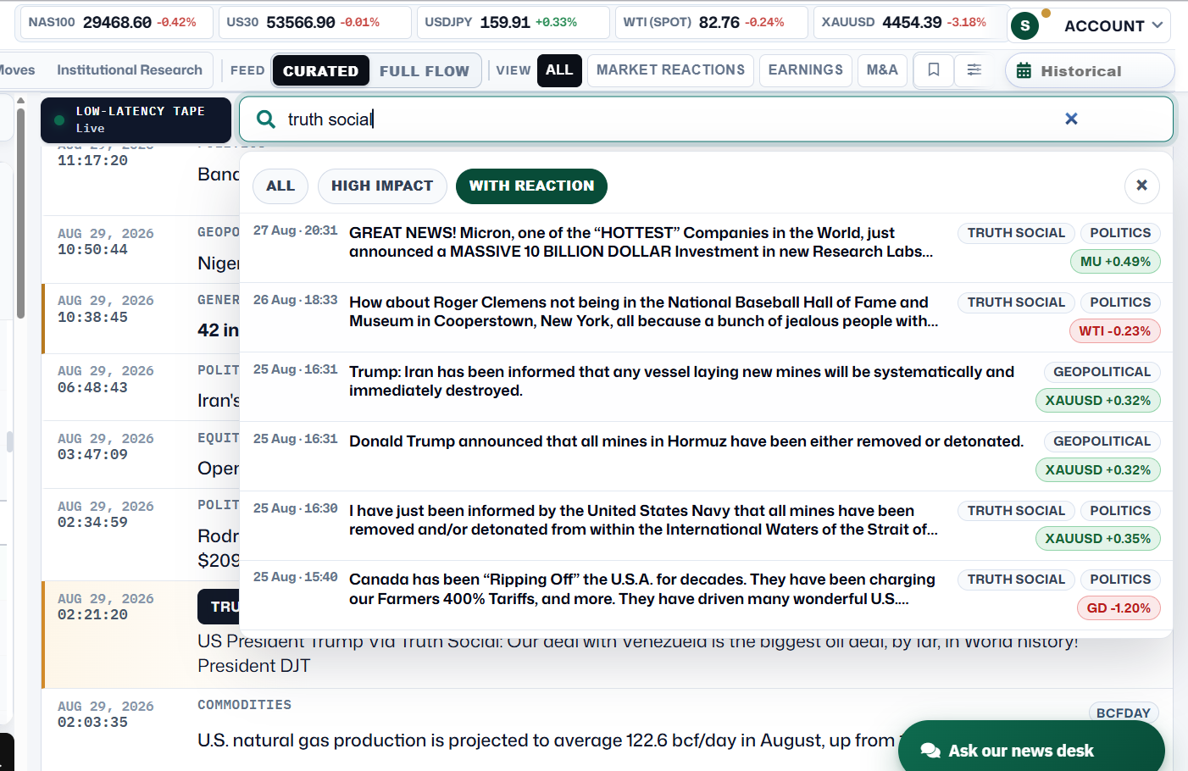Open Institutional Research tab
The image size is (1188, 771).
tap(130, 70)
